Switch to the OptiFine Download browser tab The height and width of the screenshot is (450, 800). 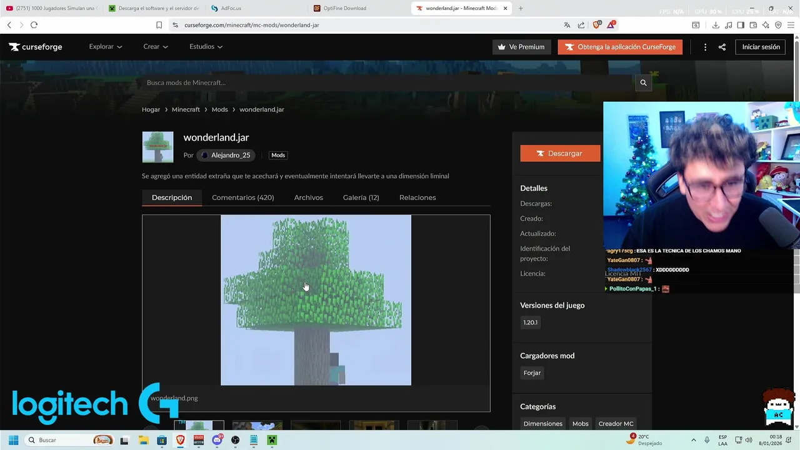357,8
